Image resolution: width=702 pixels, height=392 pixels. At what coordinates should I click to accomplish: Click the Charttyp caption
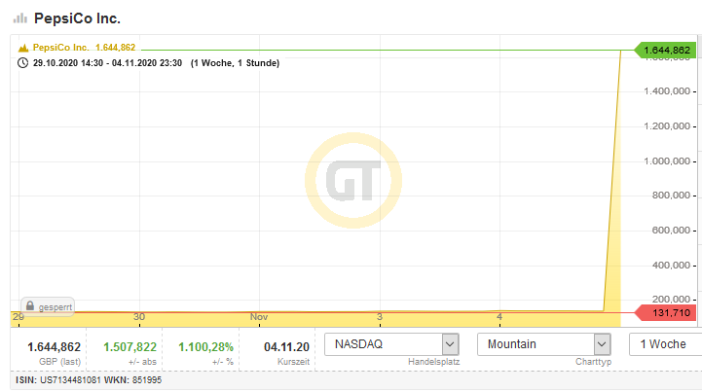coord(593,362)
